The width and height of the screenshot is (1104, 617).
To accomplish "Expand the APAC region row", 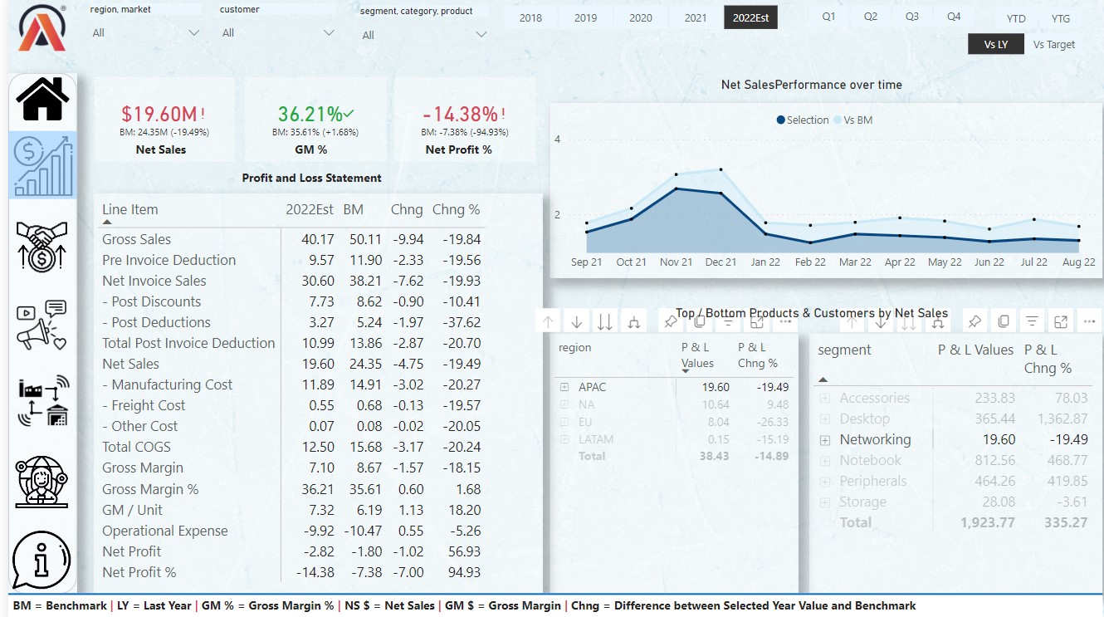I will coord(564,387).
